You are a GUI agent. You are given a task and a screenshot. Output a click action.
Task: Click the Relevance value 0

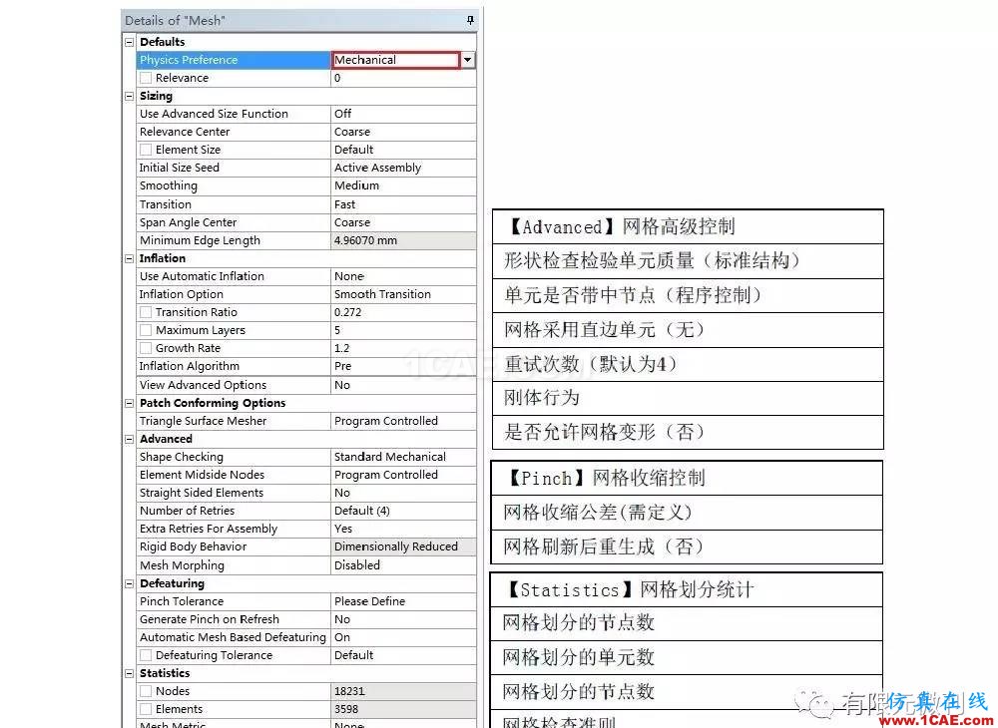coord(403,78)
